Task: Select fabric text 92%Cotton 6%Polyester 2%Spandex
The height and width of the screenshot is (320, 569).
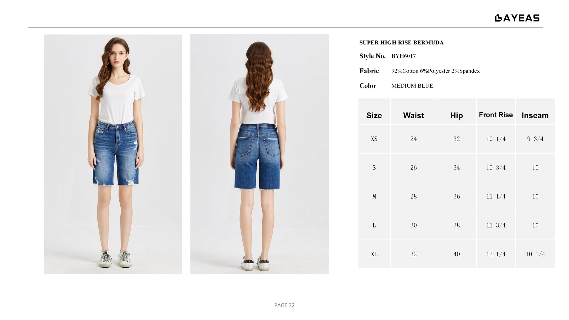Action: tap(435, 71)
